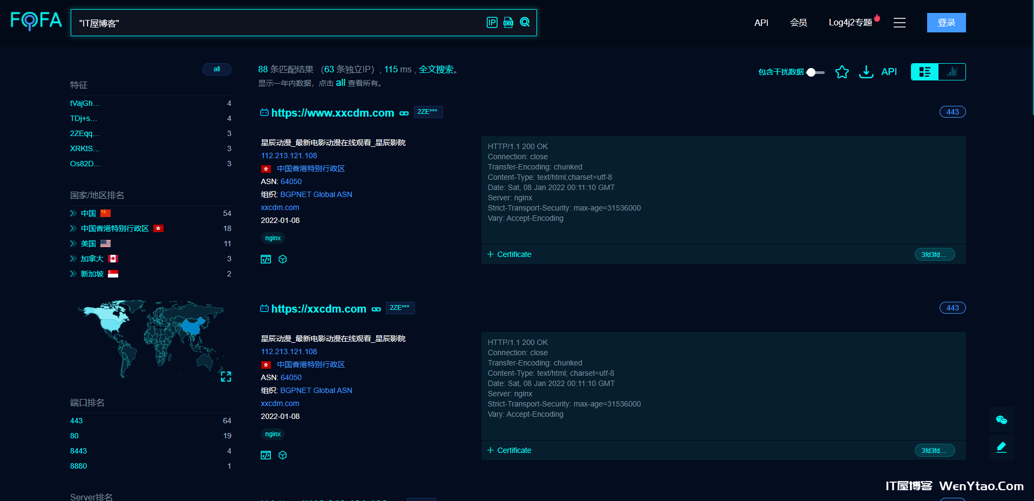
Task: Click Hong Kong flag in second result
Action: point(266,365)
